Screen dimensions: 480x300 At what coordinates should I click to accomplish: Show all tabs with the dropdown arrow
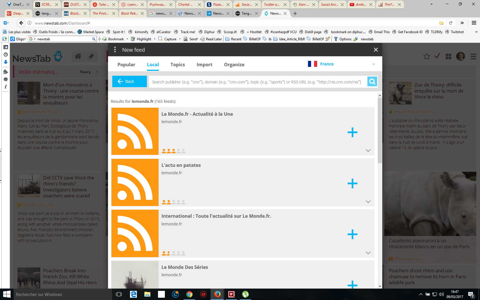point(431,4)
